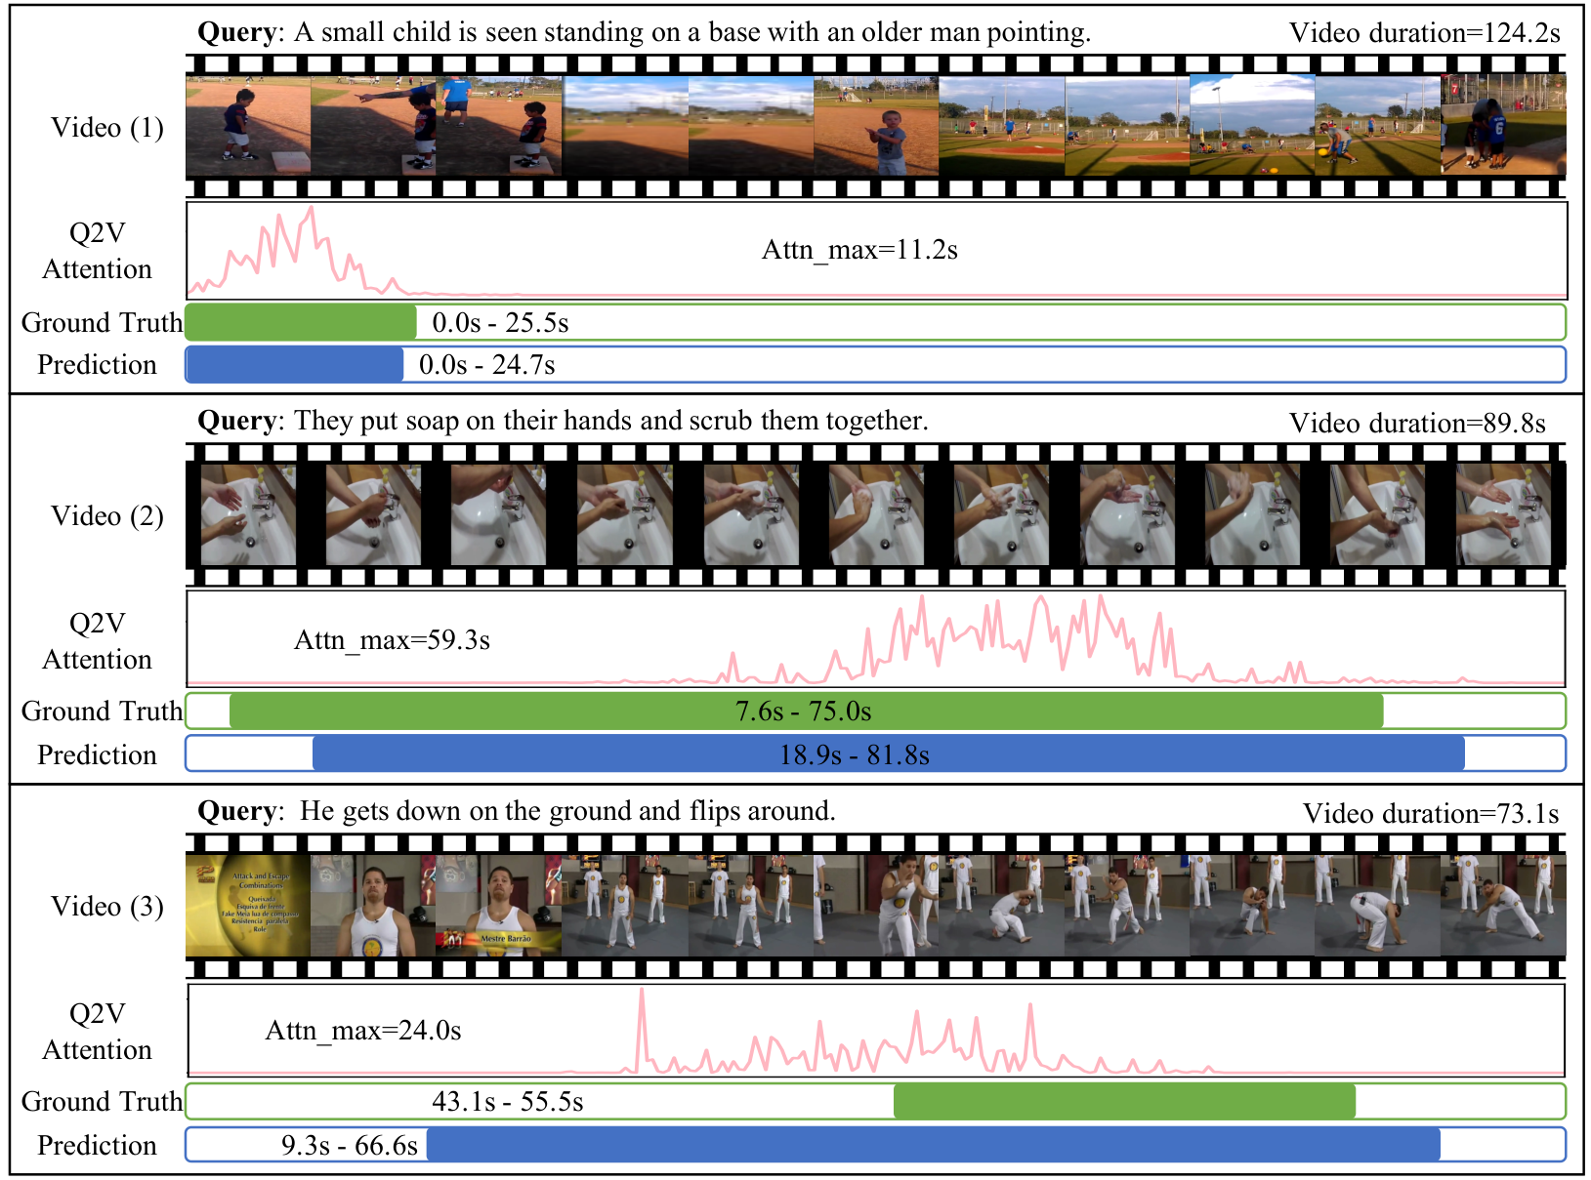
Task: Select the "Video duration=73.1s" text
Action: click(1432, 814)
